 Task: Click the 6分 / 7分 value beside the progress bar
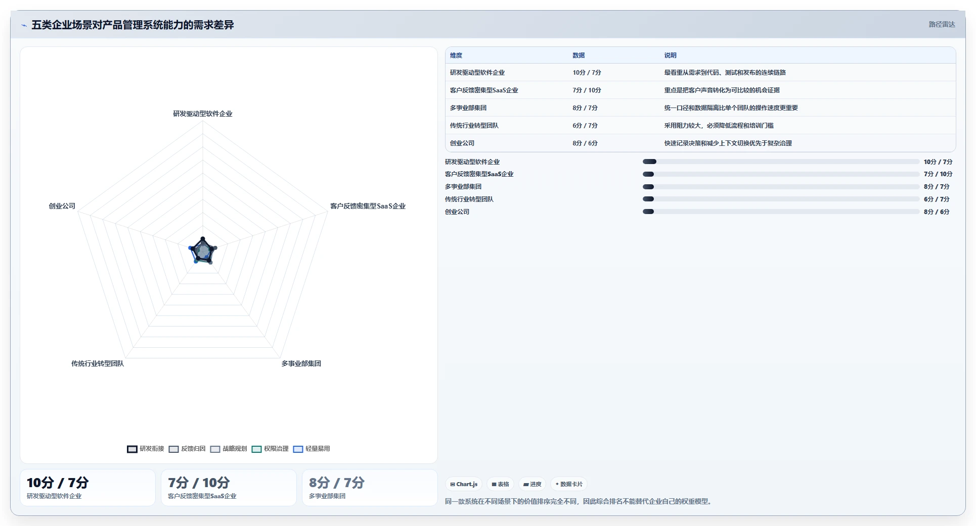point(937,199)
